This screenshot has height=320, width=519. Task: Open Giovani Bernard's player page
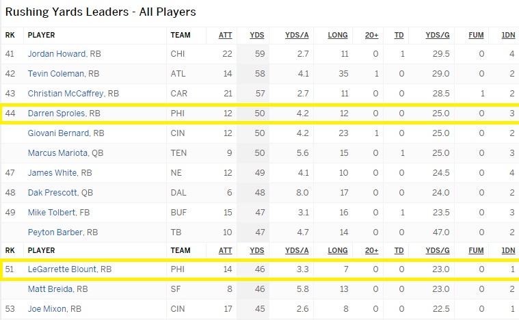58,133
